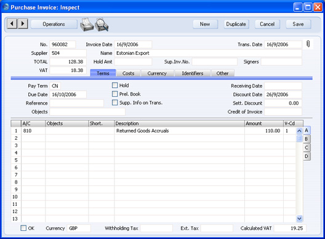
Task: Click the app icon in title bar
Action: click(6, 7)
